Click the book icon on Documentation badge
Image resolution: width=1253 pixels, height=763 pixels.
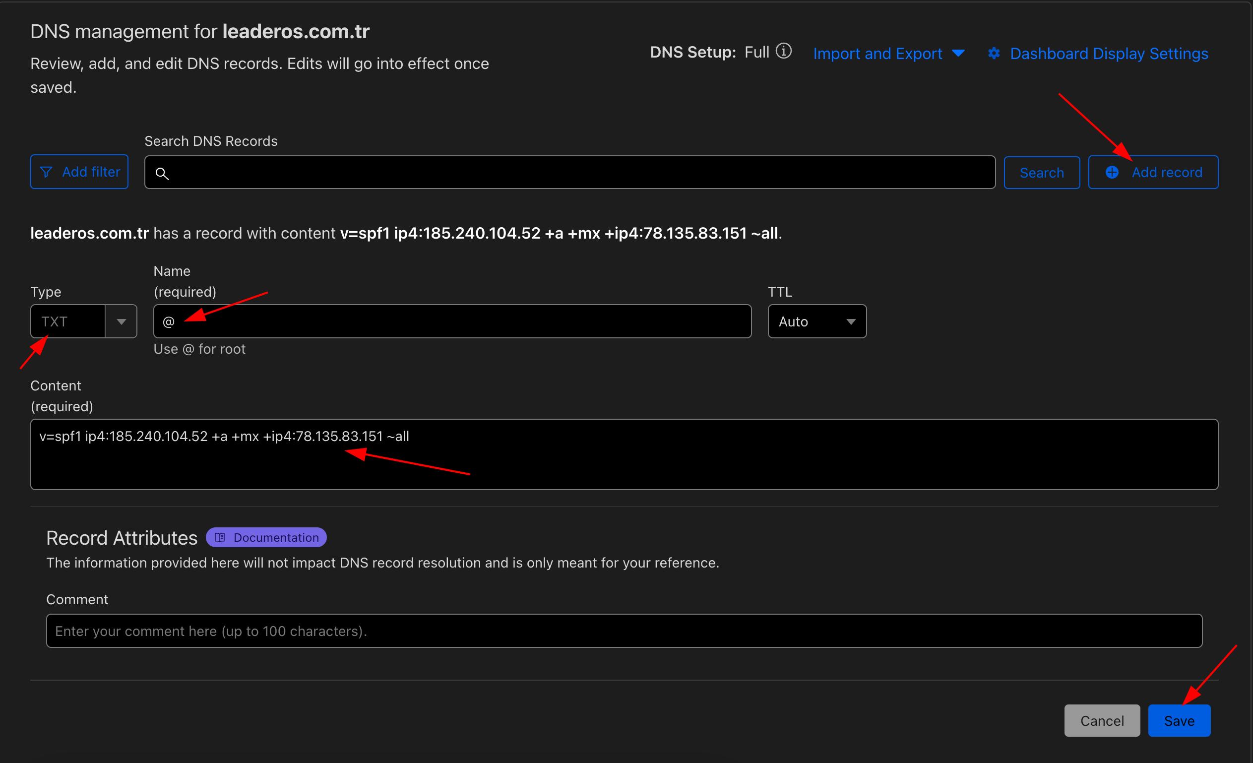pos(220,538)
